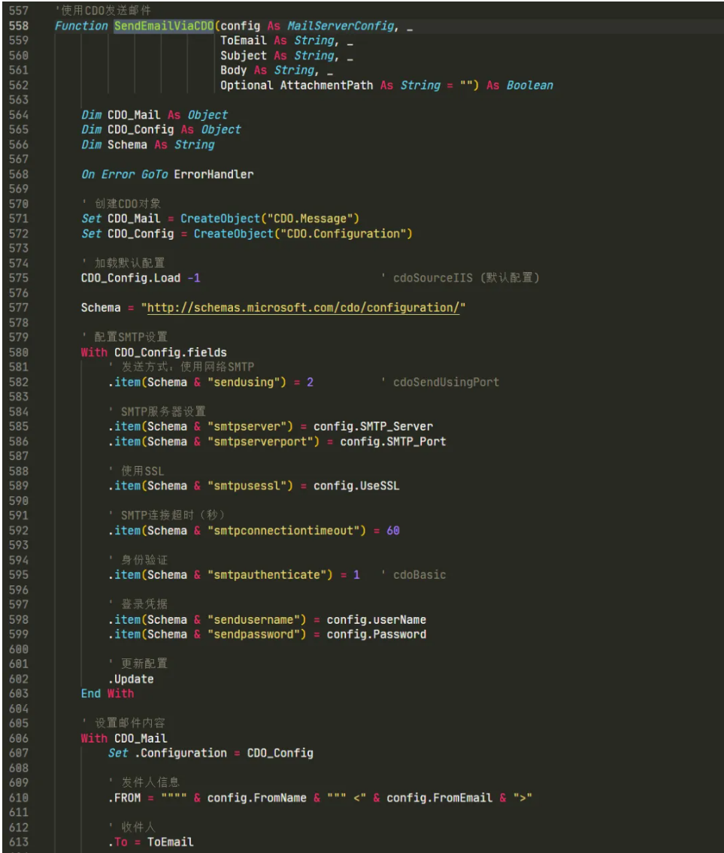Select the "sendusing" string
Screen dimensions: 724x853
pyautogui.click(x=244, y=383)
